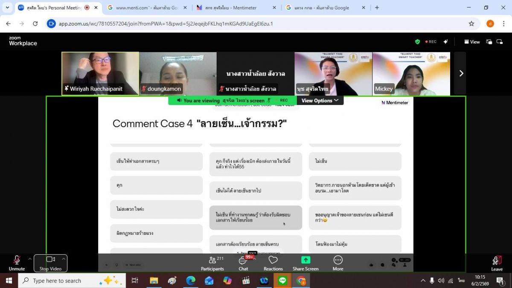Screen dimensions: 512x288
Task: Select Wiriyah Ruechaipanit's video thumbnail
Action: pyautogui.click(x=100, y=73)
